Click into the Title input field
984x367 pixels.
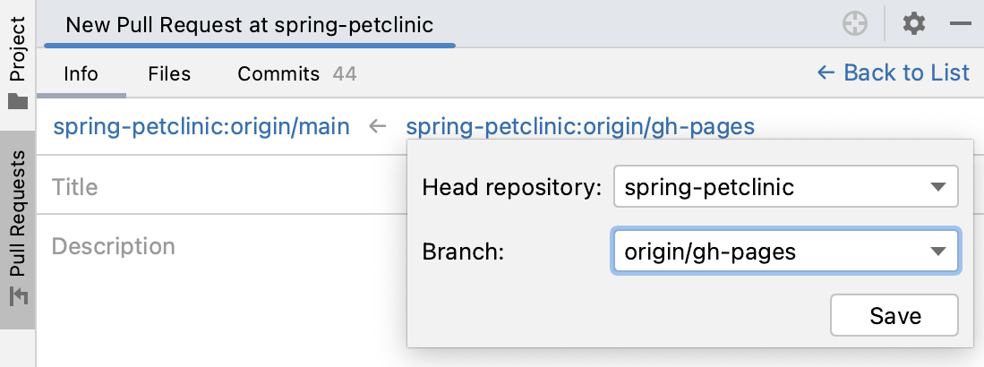click(221, 187)
